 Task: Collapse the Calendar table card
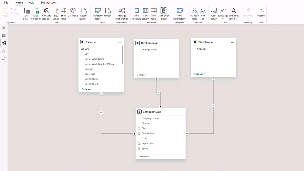87,89
